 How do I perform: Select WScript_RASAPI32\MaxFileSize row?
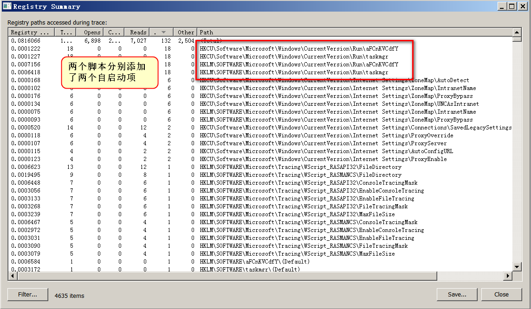click(x=260, y=214)
